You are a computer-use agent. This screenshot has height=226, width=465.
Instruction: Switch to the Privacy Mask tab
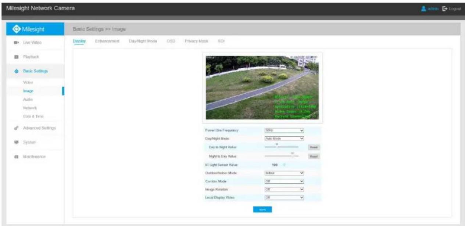click(196, 41)
